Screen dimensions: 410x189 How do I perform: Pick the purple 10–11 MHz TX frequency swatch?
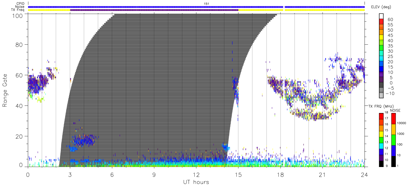(381, 158)
